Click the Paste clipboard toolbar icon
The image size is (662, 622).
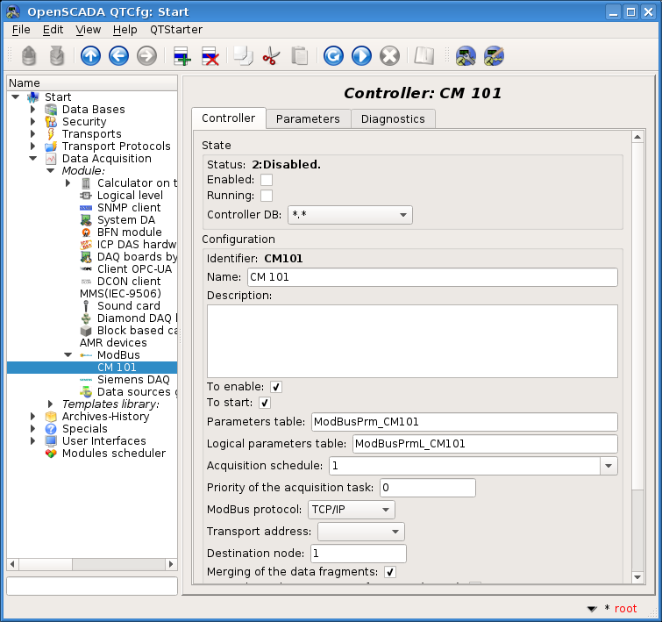pyautogui.click(x=299, y=56)
